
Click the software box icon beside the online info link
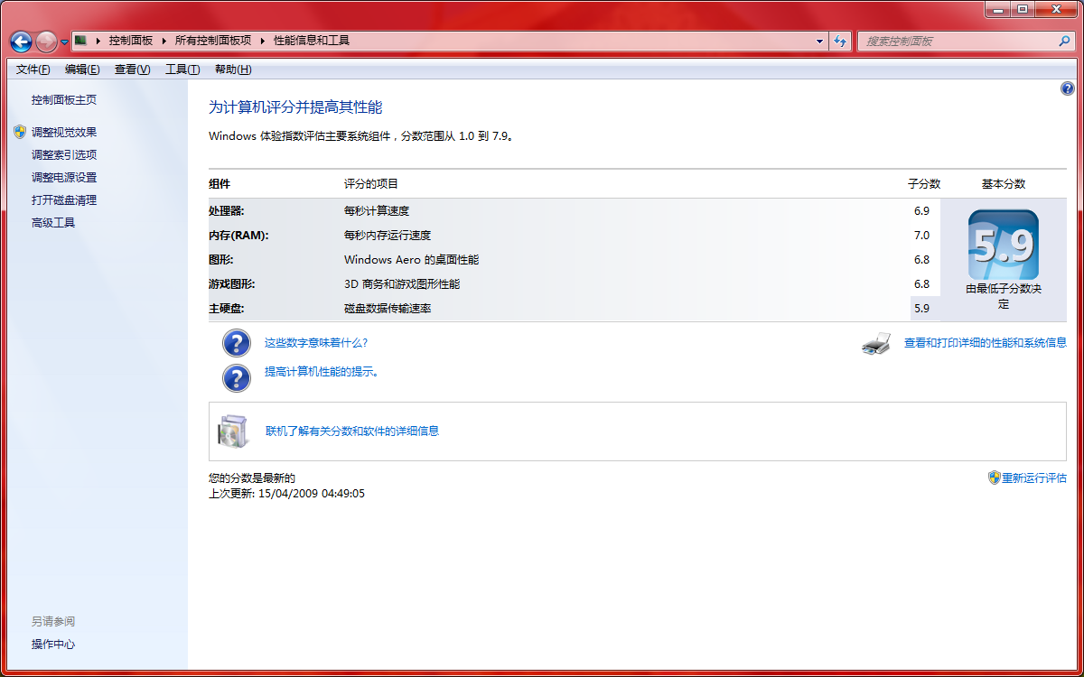tap(233, 431)
